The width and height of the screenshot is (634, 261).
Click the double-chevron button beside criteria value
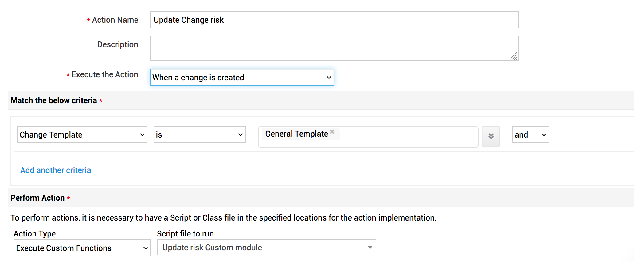(x=491, y=136)
